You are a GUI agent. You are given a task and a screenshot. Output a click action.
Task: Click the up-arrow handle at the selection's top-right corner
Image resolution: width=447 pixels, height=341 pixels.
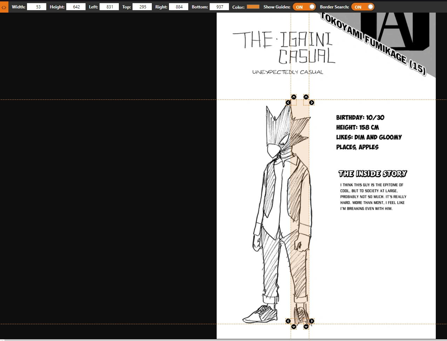click(x=306, y=97)
